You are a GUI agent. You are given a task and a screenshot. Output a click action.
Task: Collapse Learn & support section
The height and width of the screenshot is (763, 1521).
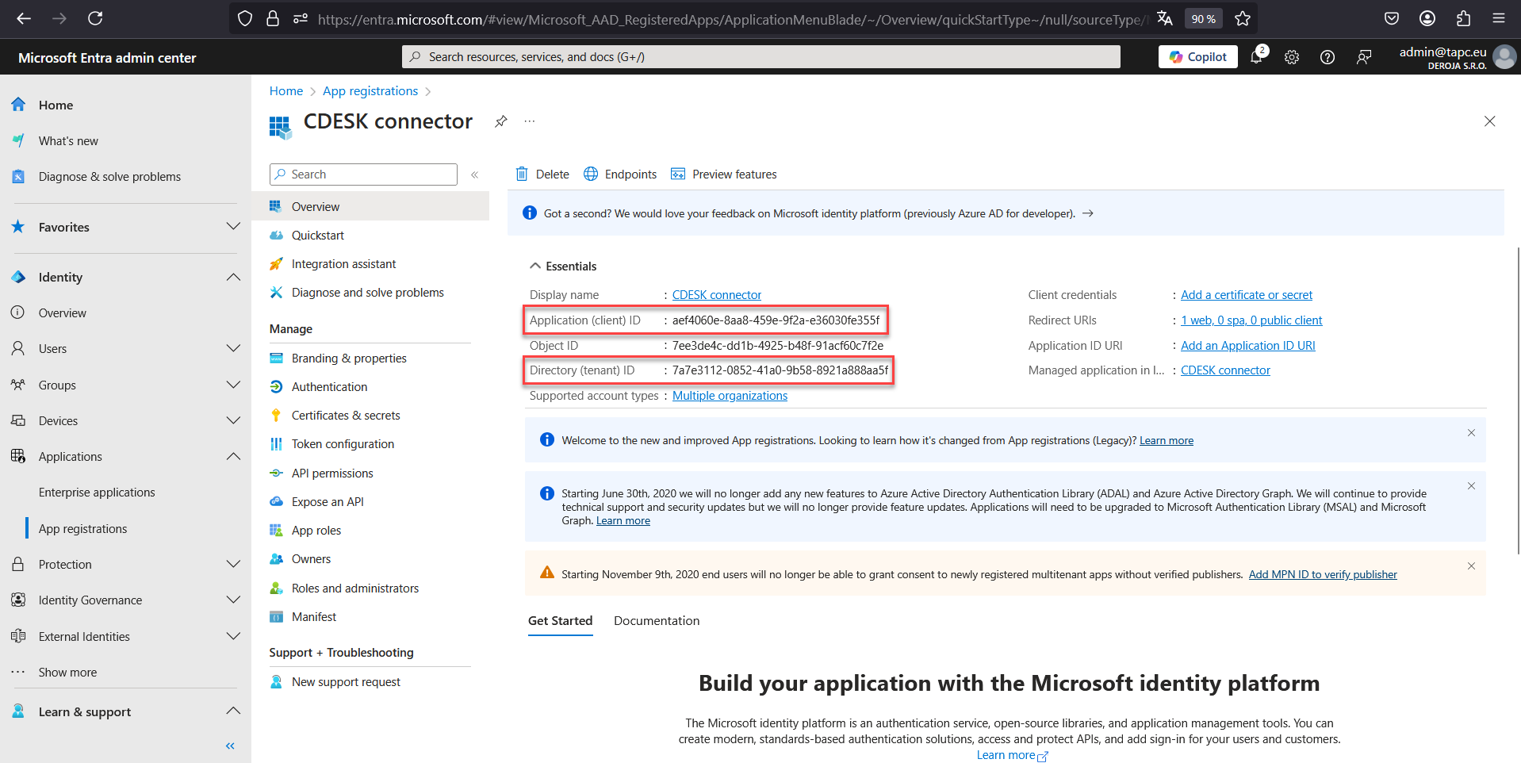[233, 711]
